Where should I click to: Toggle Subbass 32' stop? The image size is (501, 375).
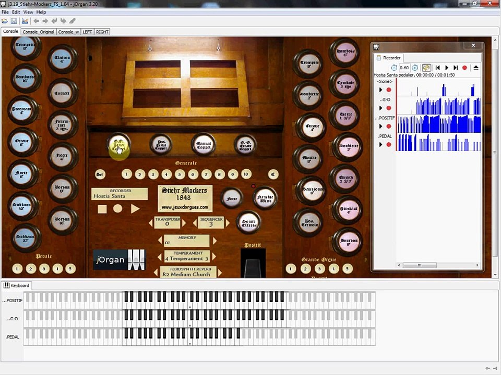pyautogui.click(x=25, y=238)
